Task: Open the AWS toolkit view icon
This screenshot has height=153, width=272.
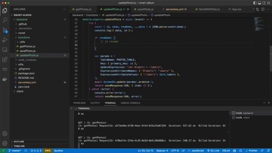Action: click(5, 69)
